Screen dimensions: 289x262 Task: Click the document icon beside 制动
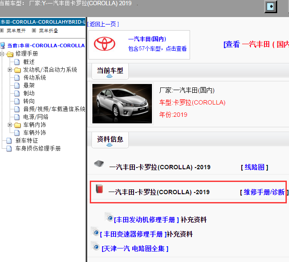pos(17,93)
